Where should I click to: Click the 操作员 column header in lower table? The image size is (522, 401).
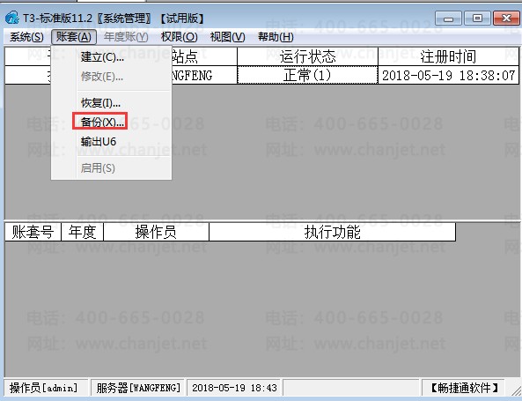[x=156, y=232]
